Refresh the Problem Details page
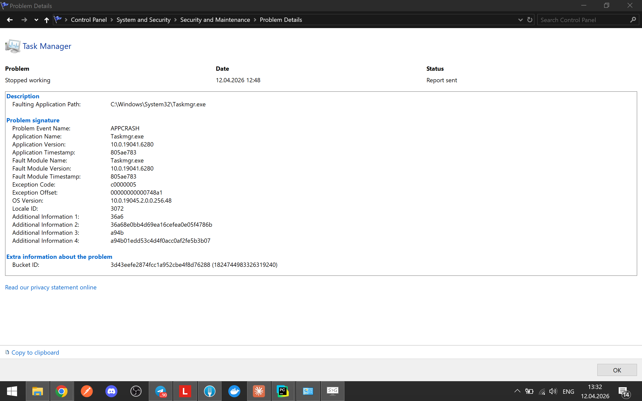The height and width of the screenshot is (401, 642). point(530,20)
